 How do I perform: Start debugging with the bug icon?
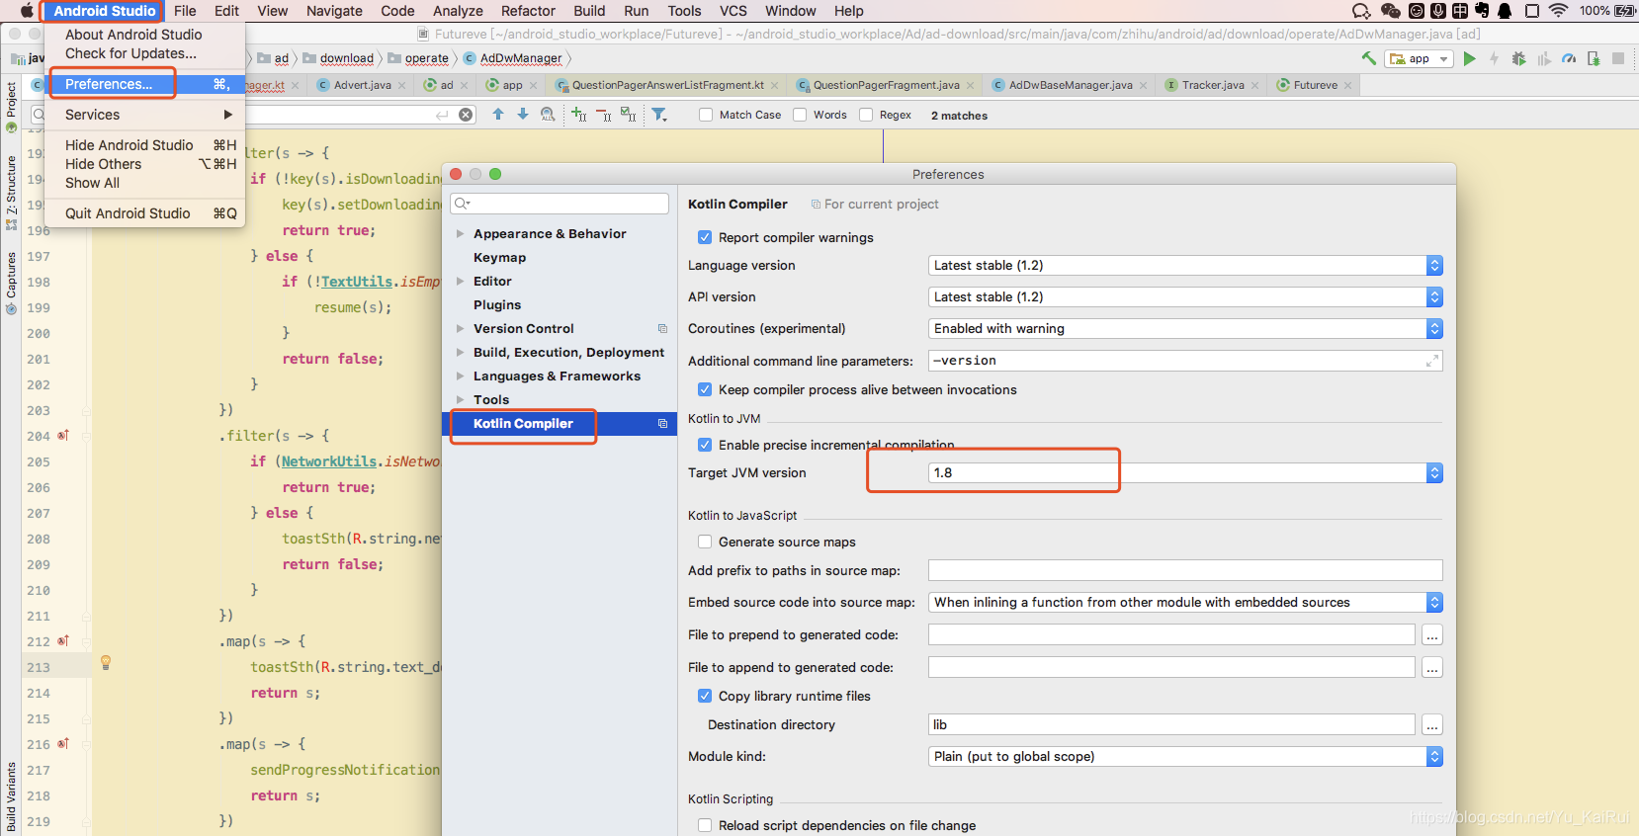point(1519,58)
